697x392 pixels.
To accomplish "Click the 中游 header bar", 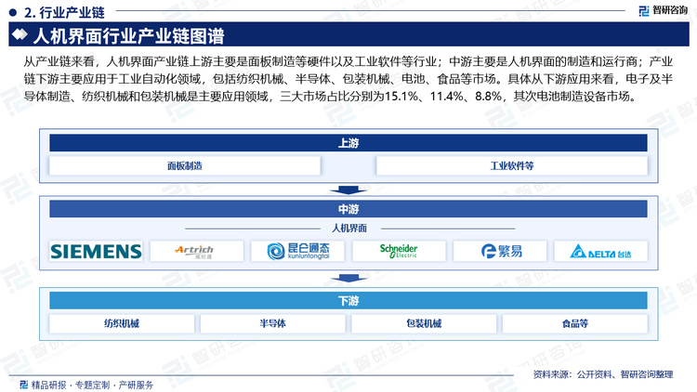I will [348, 209].
